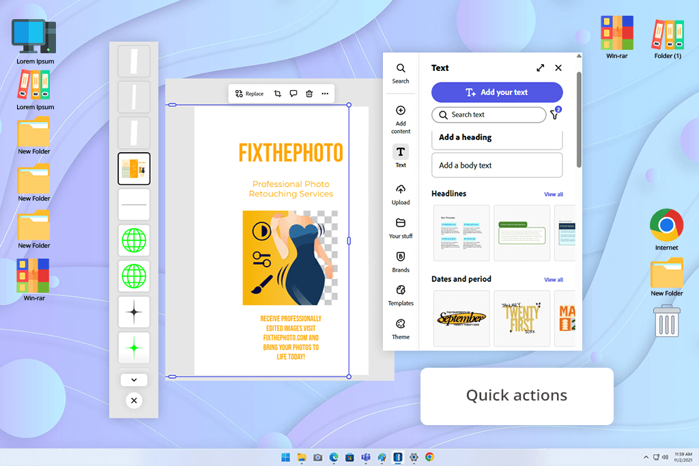Choose the Twenty First date text style
The height and width of the screenshot is (466, 699).
[522, 318]
